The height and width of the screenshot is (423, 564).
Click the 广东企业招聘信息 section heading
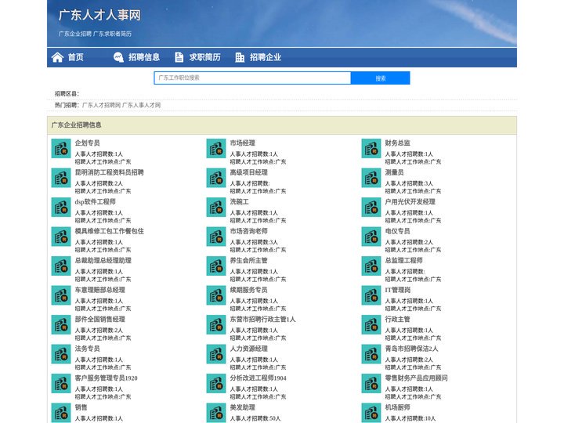77,125
